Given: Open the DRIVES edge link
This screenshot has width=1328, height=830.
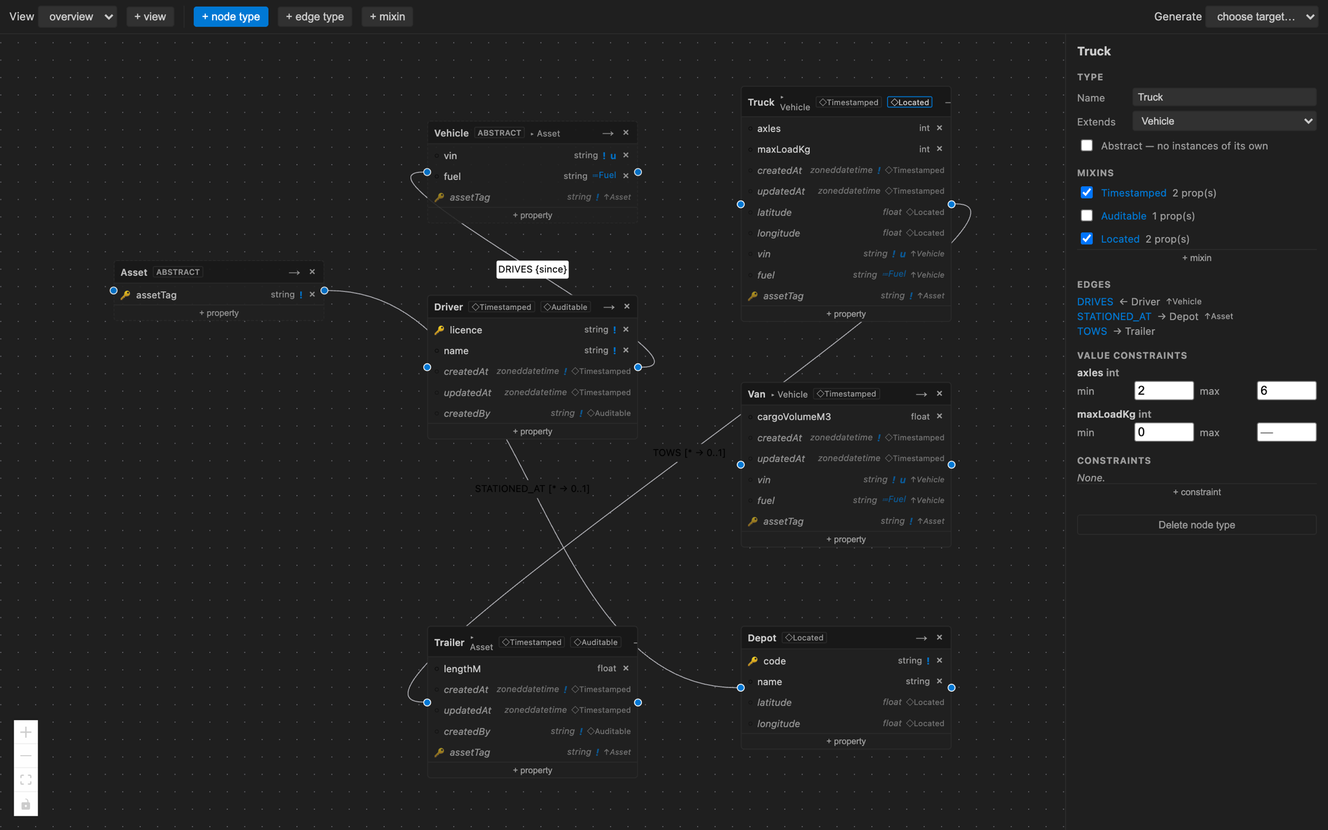Looking at the screenshot, I should pos(1095,301).
